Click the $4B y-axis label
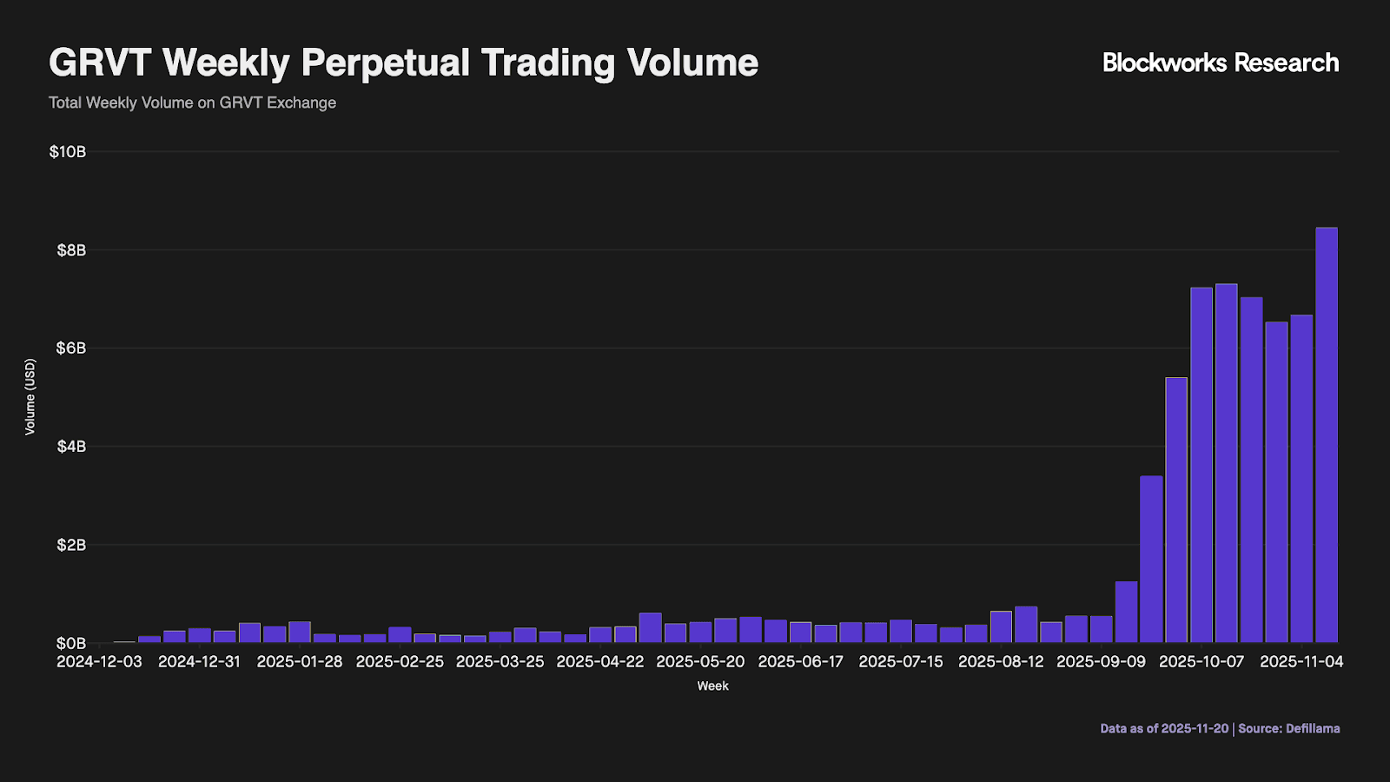Image resolution: width=1390 pixels, height=782 pixels. coord(71,447)
